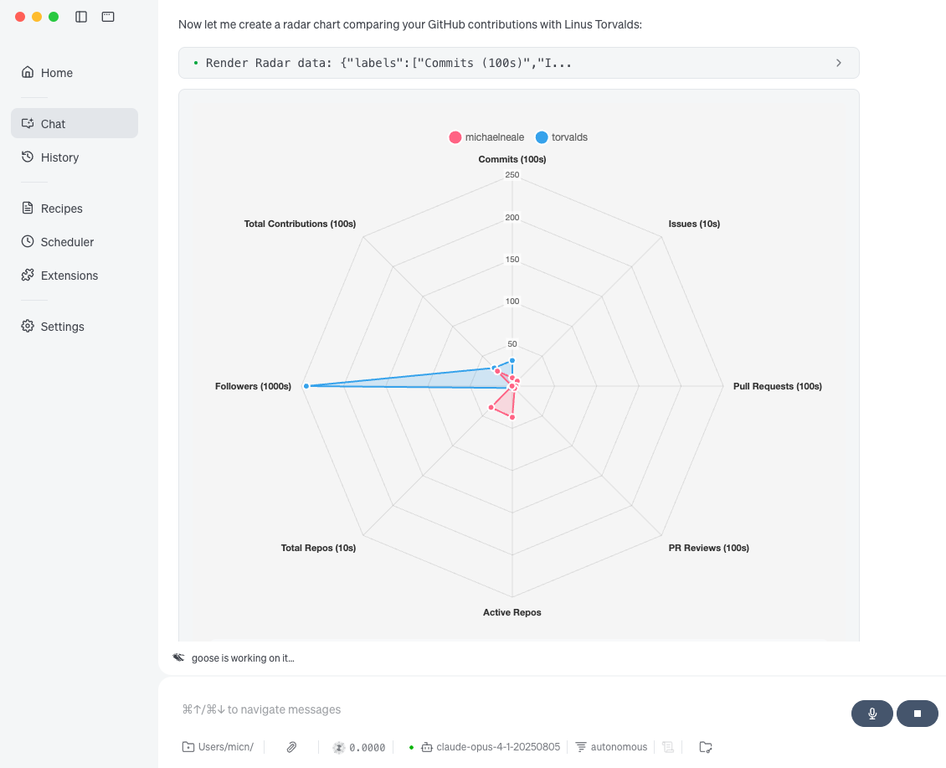Open the Scheduler page
Image resolution: width=946 pixels, height=768 pixels.
coord(67,242)
